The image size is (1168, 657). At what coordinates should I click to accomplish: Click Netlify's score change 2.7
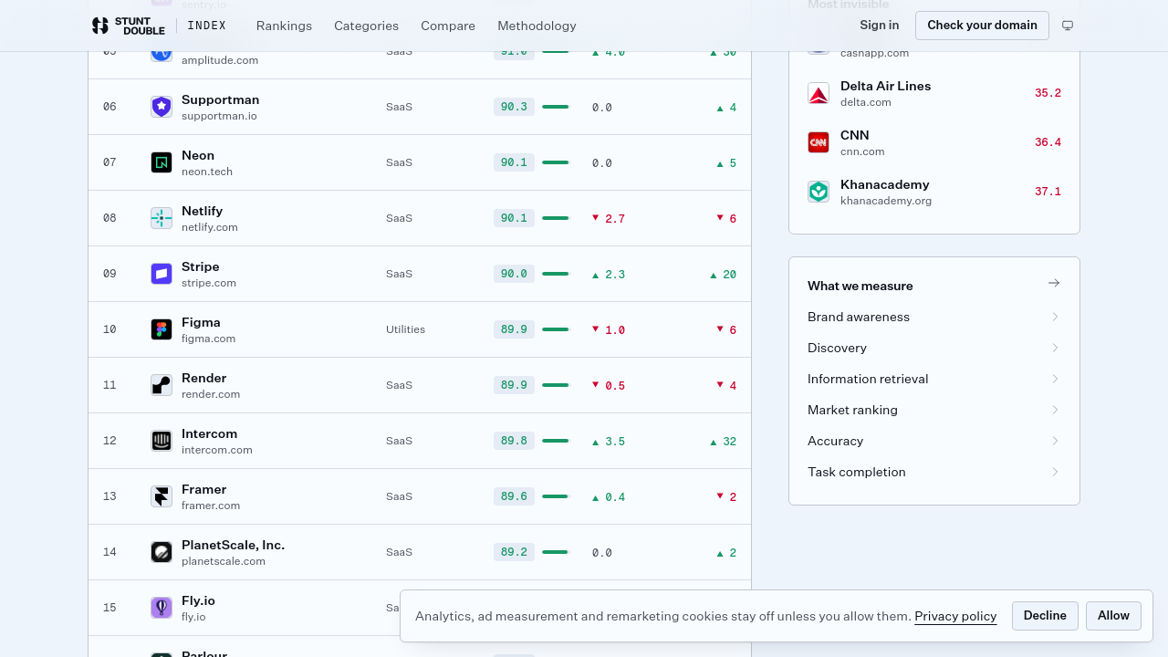(x=615, y=219)
